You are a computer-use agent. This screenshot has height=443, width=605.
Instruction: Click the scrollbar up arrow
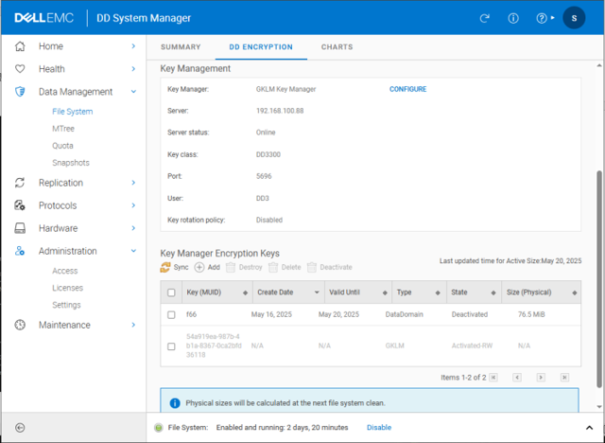(599, 65)
